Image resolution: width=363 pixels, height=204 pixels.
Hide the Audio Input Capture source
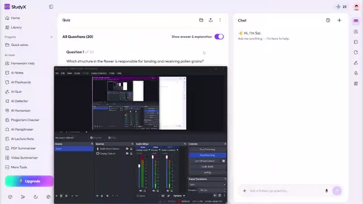[127, 148]
